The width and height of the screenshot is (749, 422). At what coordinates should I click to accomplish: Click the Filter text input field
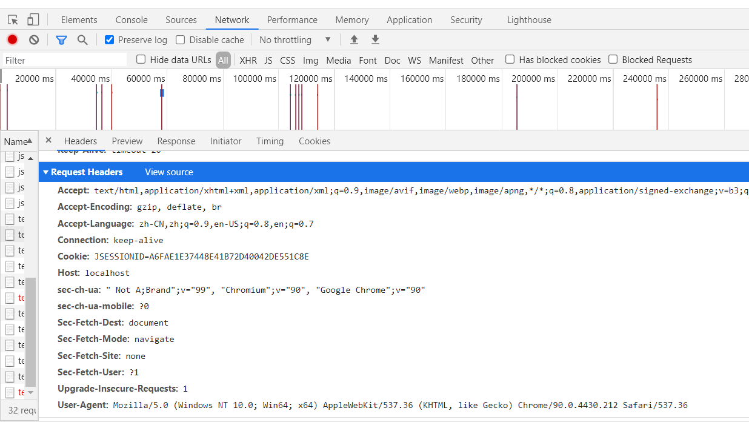[x=65, y=60]
